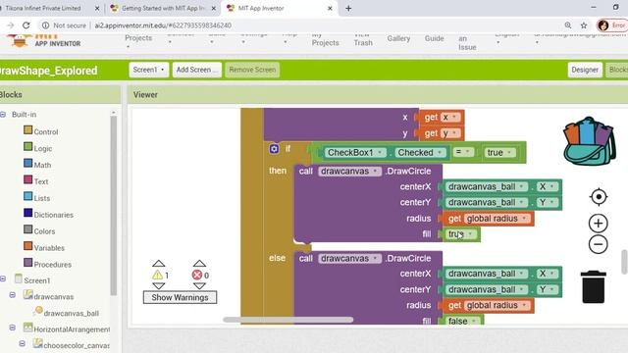628x353 pixels.
Task: Open browser zoom magnifier icon
Action: [568, 25]
